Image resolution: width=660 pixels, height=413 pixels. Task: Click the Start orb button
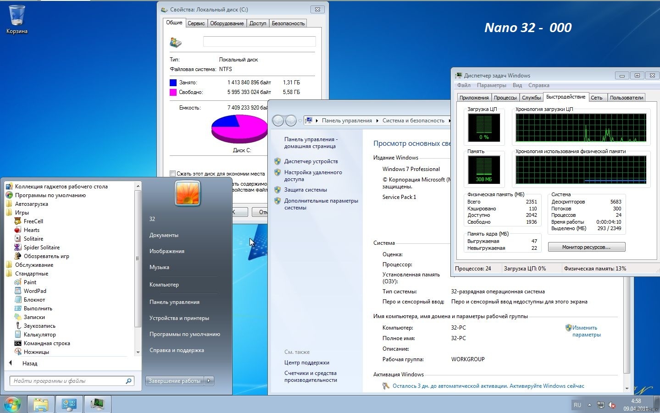tap(12, 404)
